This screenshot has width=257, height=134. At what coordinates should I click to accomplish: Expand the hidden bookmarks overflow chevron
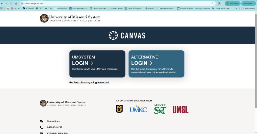[236, 8]
